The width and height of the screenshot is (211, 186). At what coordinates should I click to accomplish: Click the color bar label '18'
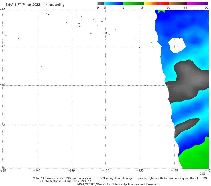pyautogui.click(x=123, y=7)
